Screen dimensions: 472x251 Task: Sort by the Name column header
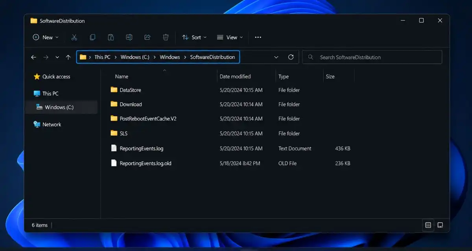[122, 77]
